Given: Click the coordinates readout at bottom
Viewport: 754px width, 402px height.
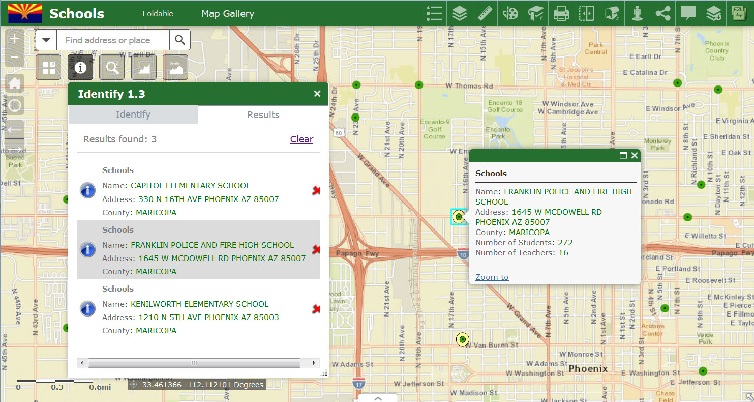Looking at the screenshot, I should tap(202, 385).
